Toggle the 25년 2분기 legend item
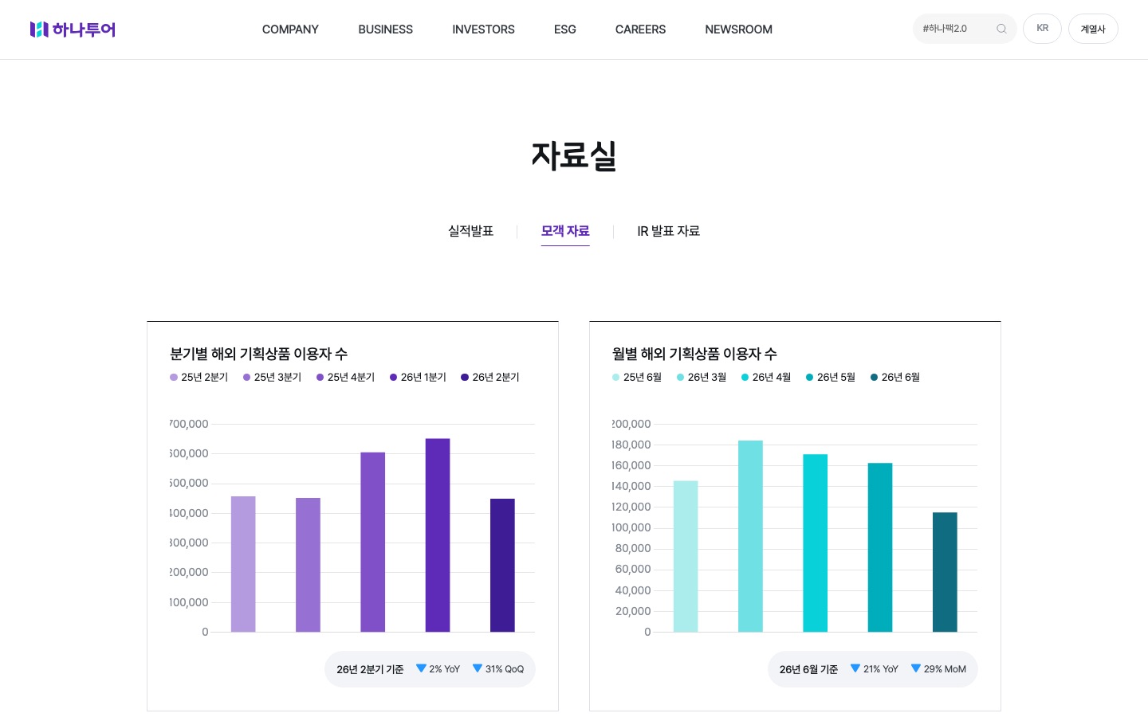This screenshot has width=1148, height=717. point(199,378)
